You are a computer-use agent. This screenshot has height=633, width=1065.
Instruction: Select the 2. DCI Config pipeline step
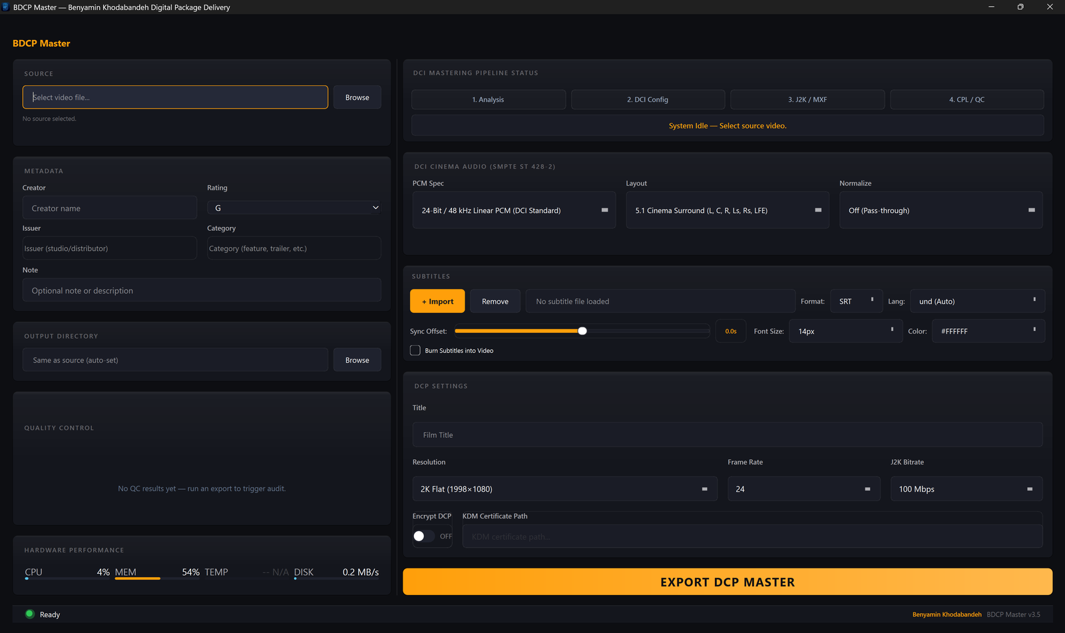click(648, 100)
